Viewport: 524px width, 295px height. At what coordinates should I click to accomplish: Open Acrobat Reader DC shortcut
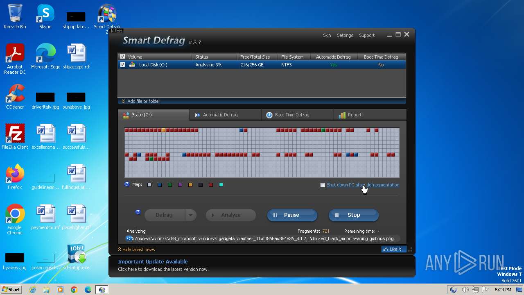(x=15, y=59)
